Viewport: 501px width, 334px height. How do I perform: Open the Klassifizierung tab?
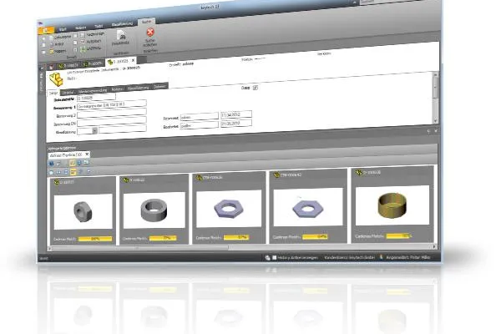click(138, 88)
